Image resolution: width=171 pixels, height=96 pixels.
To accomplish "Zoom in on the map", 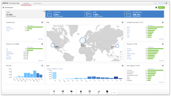I will click(x=121, y=57).
